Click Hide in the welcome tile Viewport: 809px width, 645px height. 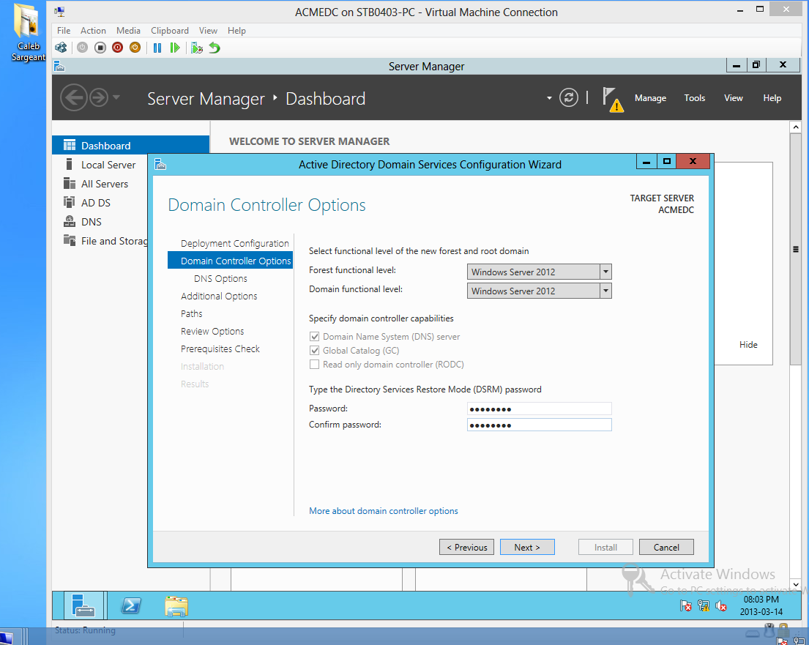click(748, 345)
